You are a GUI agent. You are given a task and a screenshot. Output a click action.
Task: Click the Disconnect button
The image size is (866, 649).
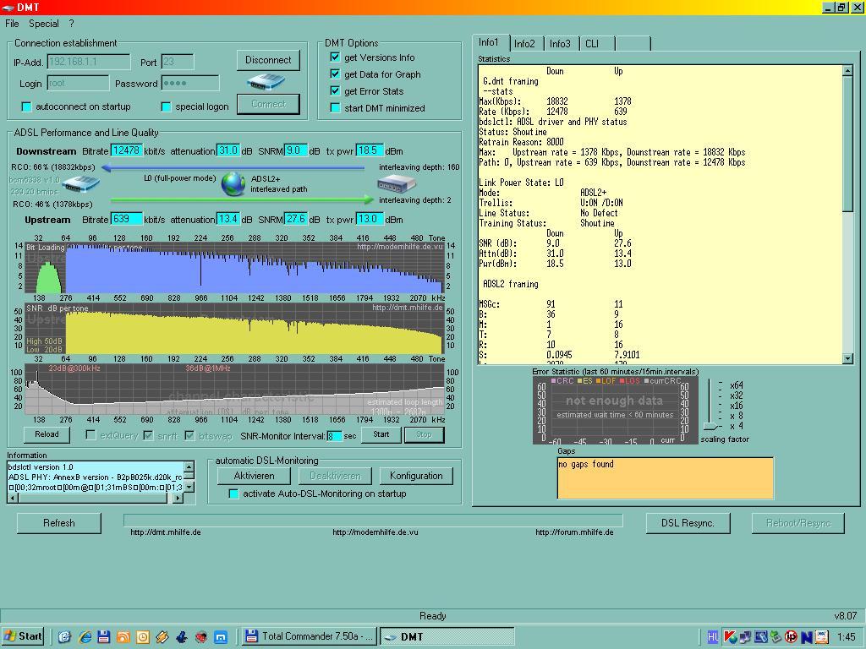point(268,60)
